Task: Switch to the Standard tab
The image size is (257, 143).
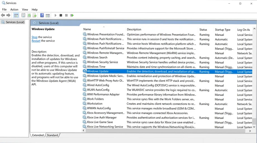Action: point(52,135)
